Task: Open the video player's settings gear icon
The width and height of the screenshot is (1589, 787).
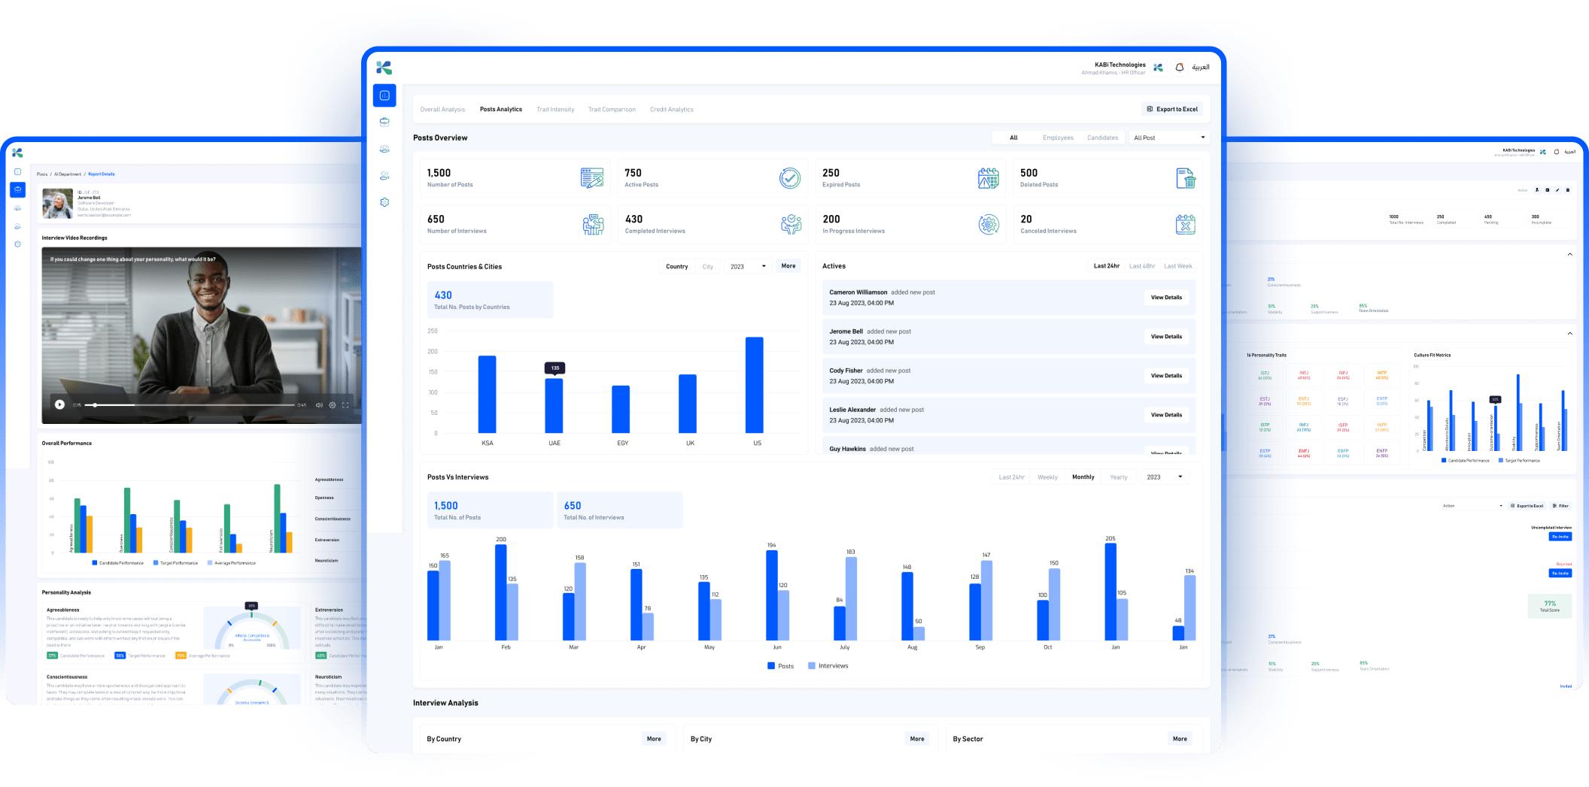Action: coord(333,405)
